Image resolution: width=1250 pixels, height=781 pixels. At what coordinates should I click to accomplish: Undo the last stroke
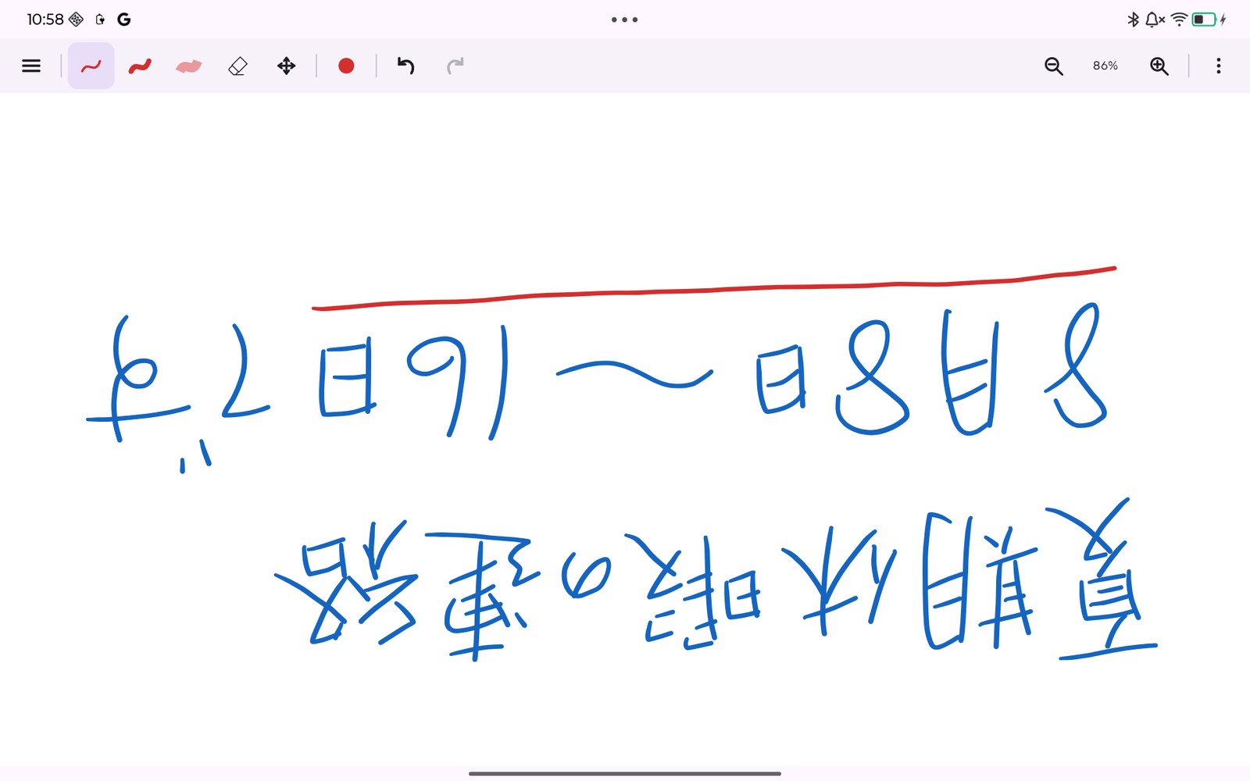[x=405, y=66]
